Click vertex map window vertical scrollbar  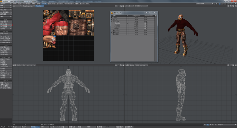pyautogui.click(x=156, y=39)
